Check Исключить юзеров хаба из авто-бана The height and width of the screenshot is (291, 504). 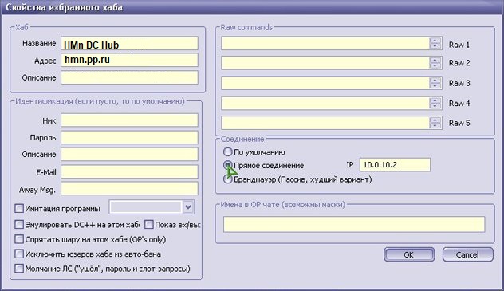pos(19,254)
